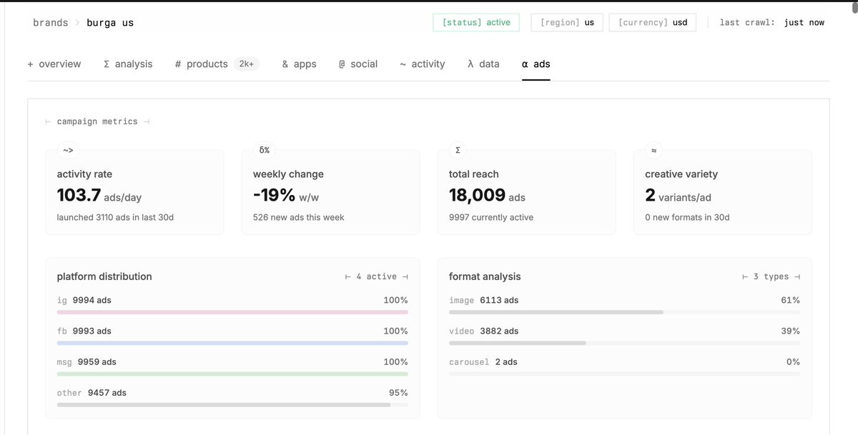Click the Σ icon on total reach card

[x=457, y=149]
